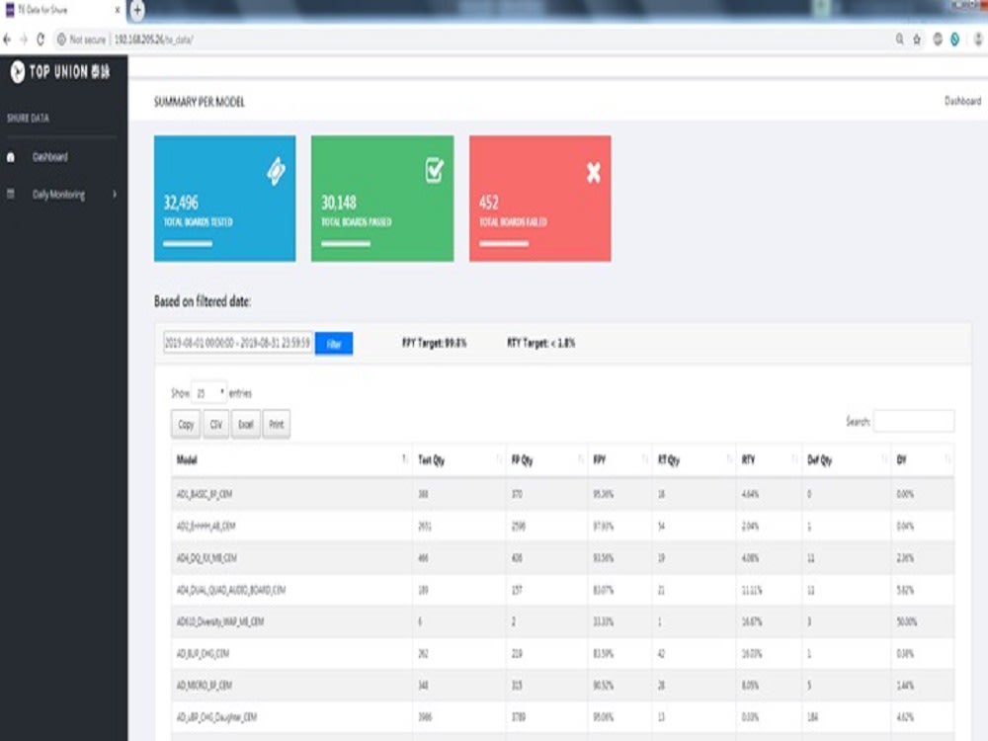
Task: Click the ticket icon on blue card
Action: click(x=276, y=171)
